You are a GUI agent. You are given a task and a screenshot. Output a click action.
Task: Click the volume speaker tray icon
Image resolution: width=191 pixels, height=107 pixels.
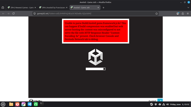[x=168, y=104]
